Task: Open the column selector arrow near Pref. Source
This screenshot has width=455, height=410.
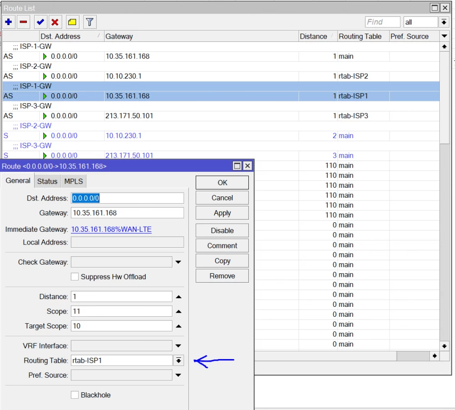Action: click(x=445, y=36)
